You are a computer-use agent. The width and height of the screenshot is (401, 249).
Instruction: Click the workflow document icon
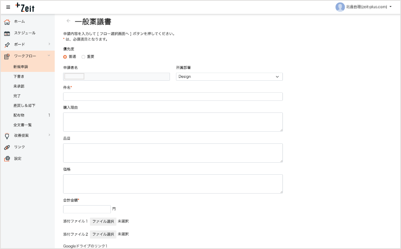pos(7,56)
